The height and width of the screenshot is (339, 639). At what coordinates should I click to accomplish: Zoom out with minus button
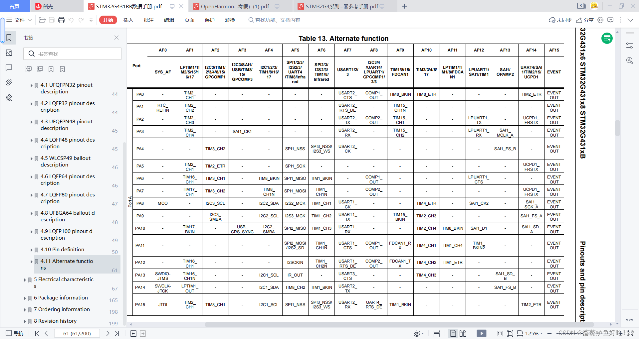click(549, 333)
